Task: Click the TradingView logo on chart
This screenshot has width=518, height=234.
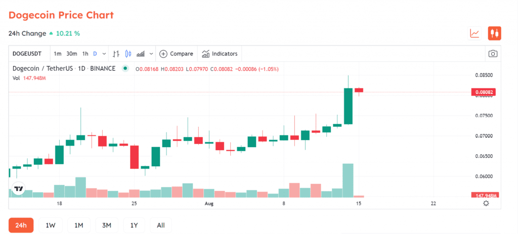Action: click(19, 189)
